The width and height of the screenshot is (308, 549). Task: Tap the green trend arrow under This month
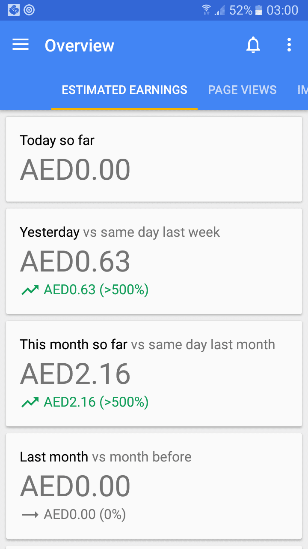coord(30,403)
